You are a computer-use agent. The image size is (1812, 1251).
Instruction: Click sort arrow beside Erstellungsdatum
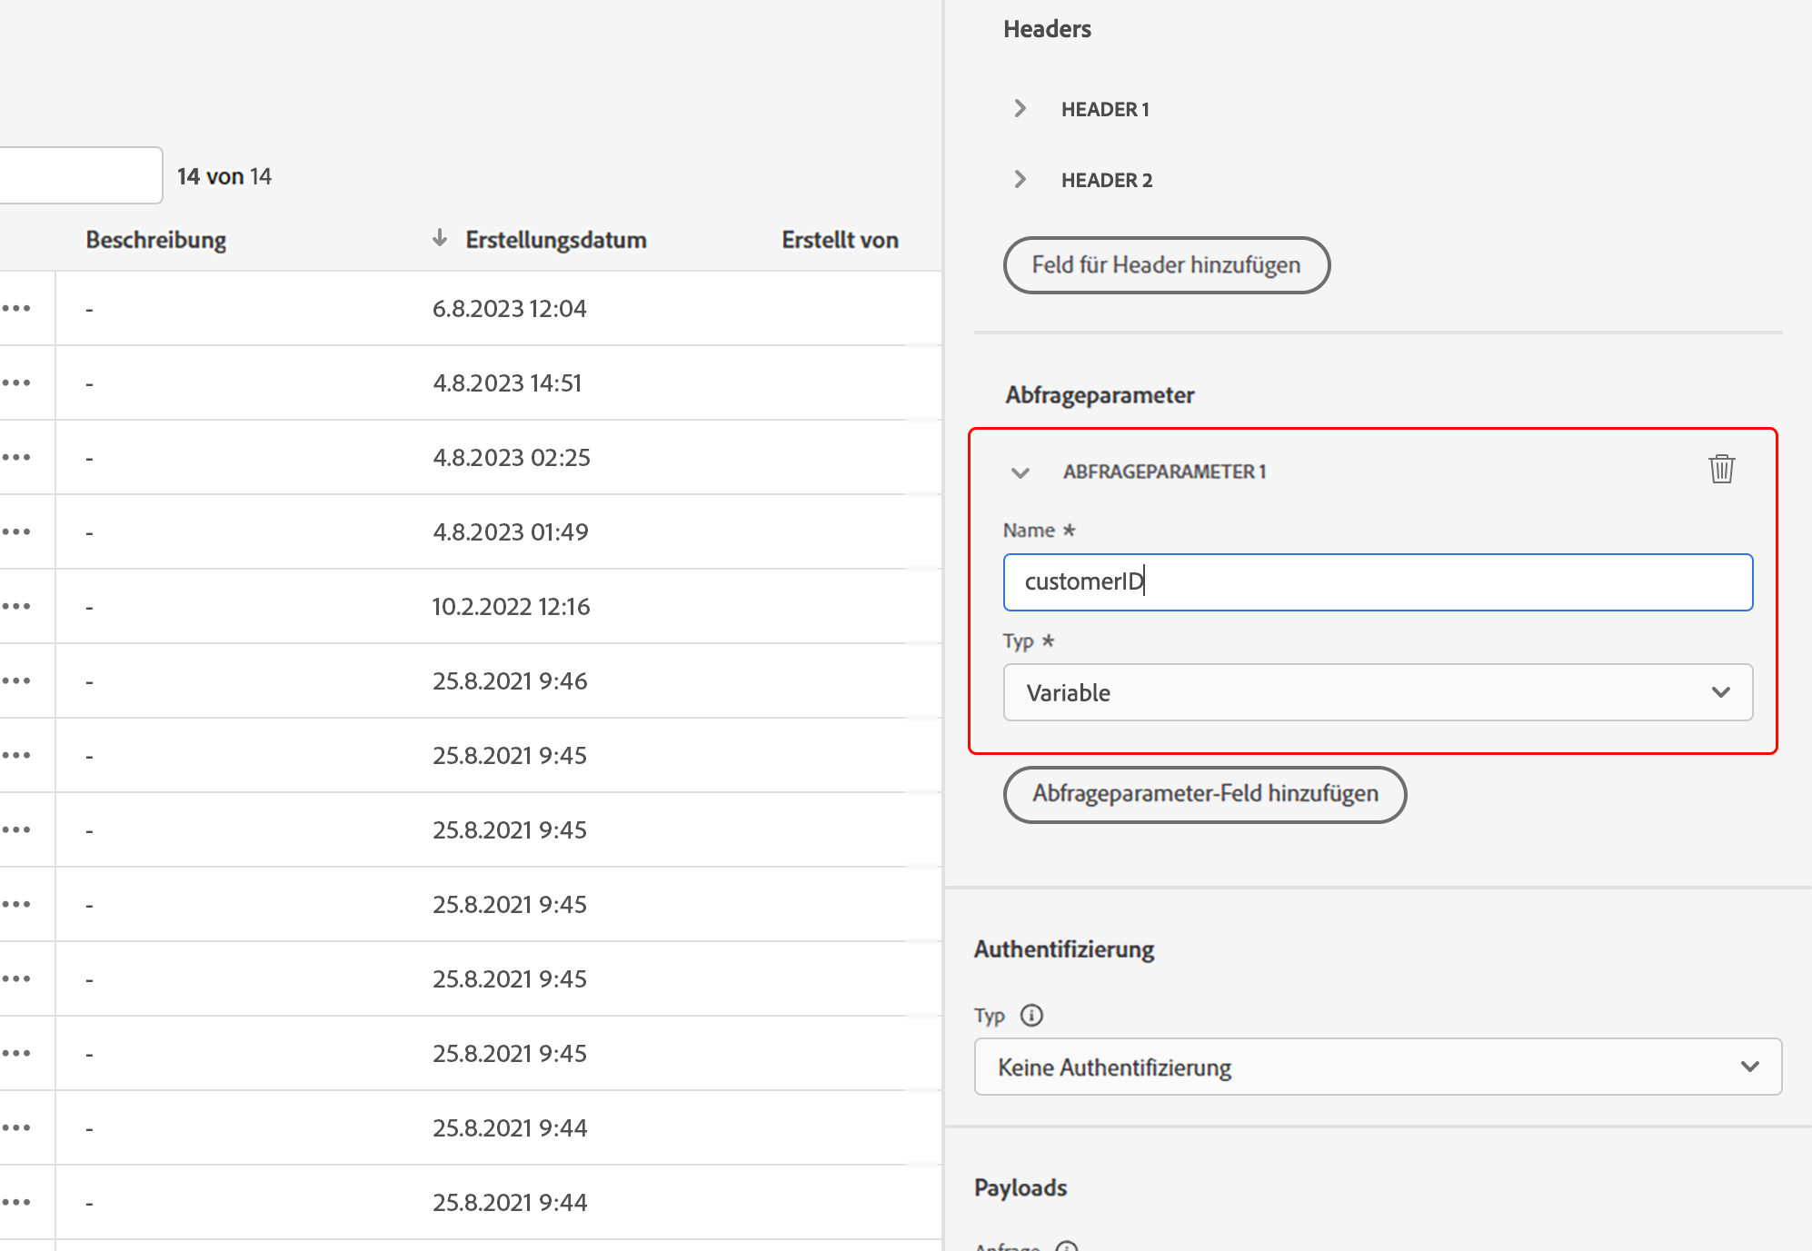click(x=440, y=239)
